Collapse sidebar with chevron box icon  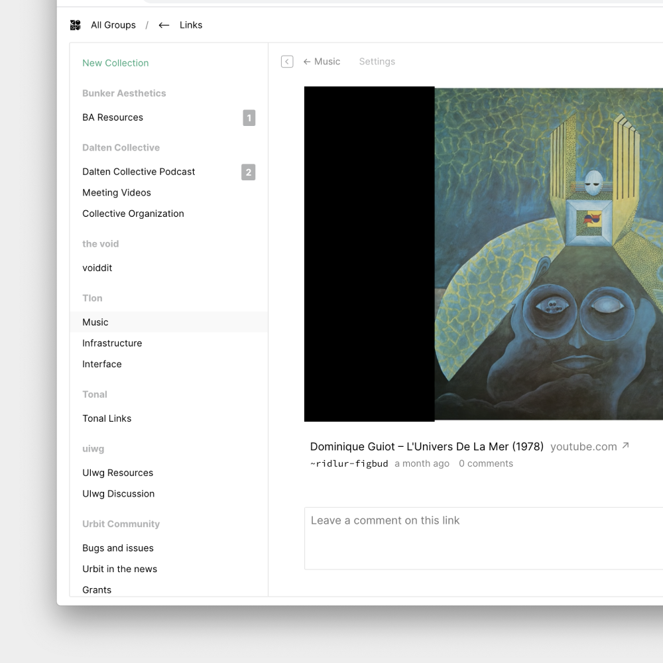tap(287, 62)
